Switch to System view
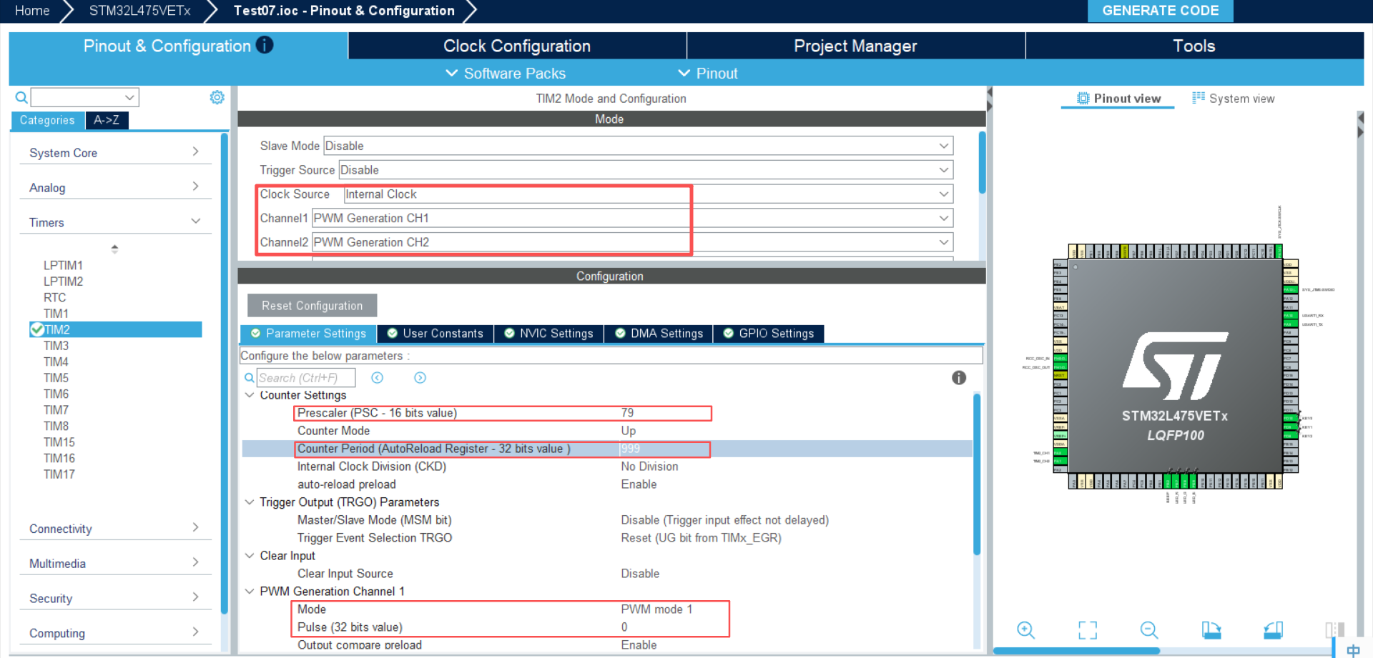This screenshot has width=1373, height=658. (x=1234, y=99)
